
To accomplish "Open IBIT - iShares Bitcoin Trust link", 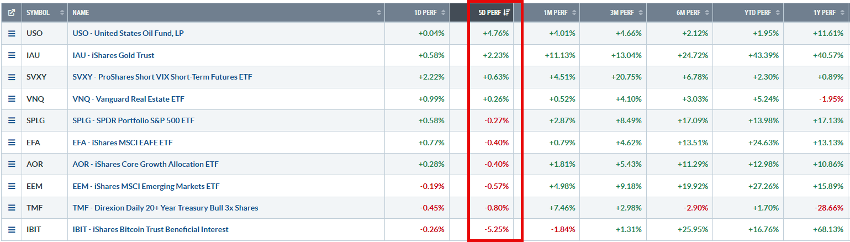I will click(150, 229).
